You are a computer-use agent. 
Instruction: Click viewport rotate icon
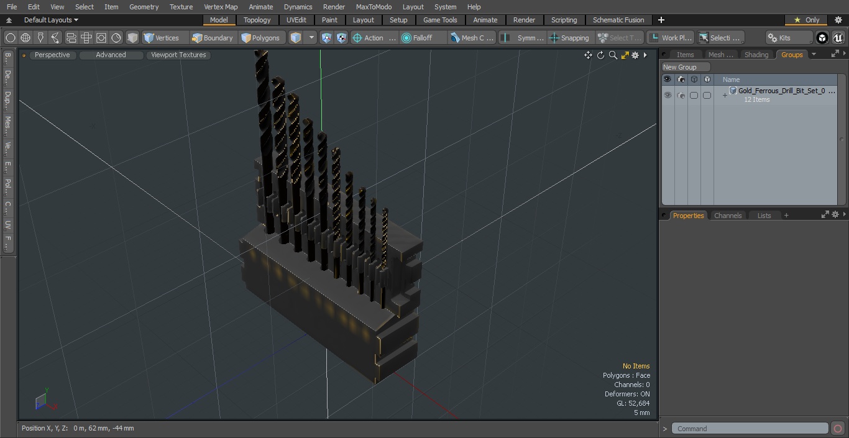click(600, 55)
